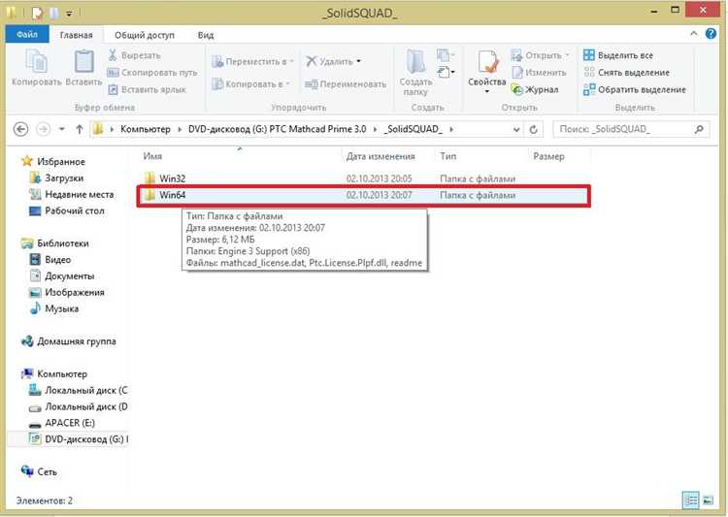Open the Документы library
Viewport: 728px width, 517px height.
69,276
